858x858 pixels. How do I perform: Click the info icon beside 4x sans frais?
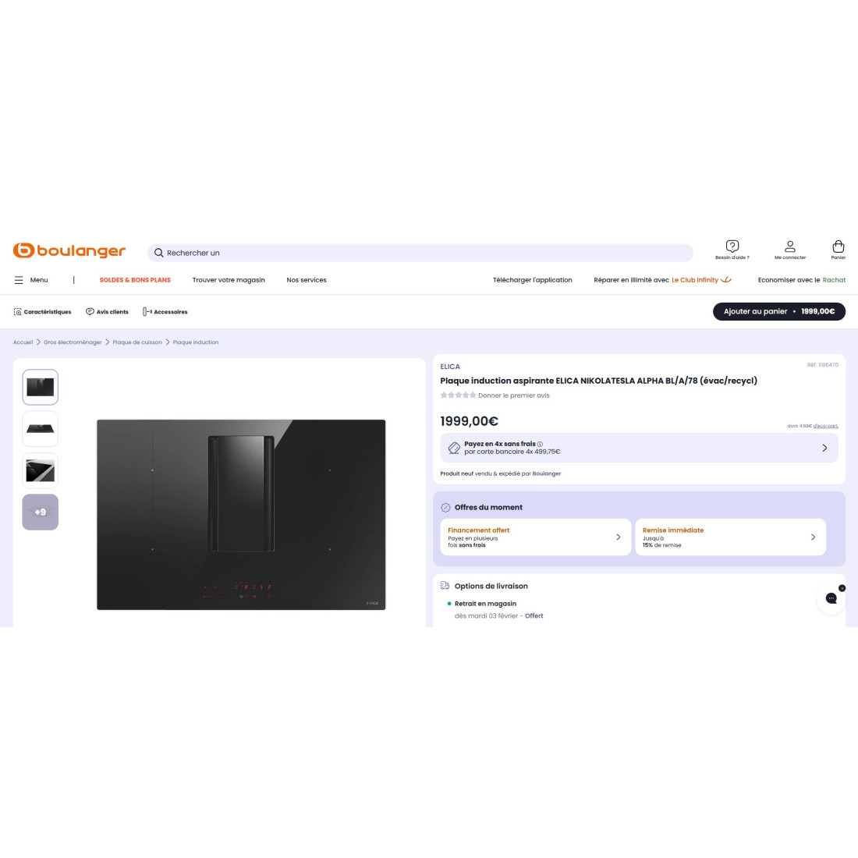click(x=540, y=445)
